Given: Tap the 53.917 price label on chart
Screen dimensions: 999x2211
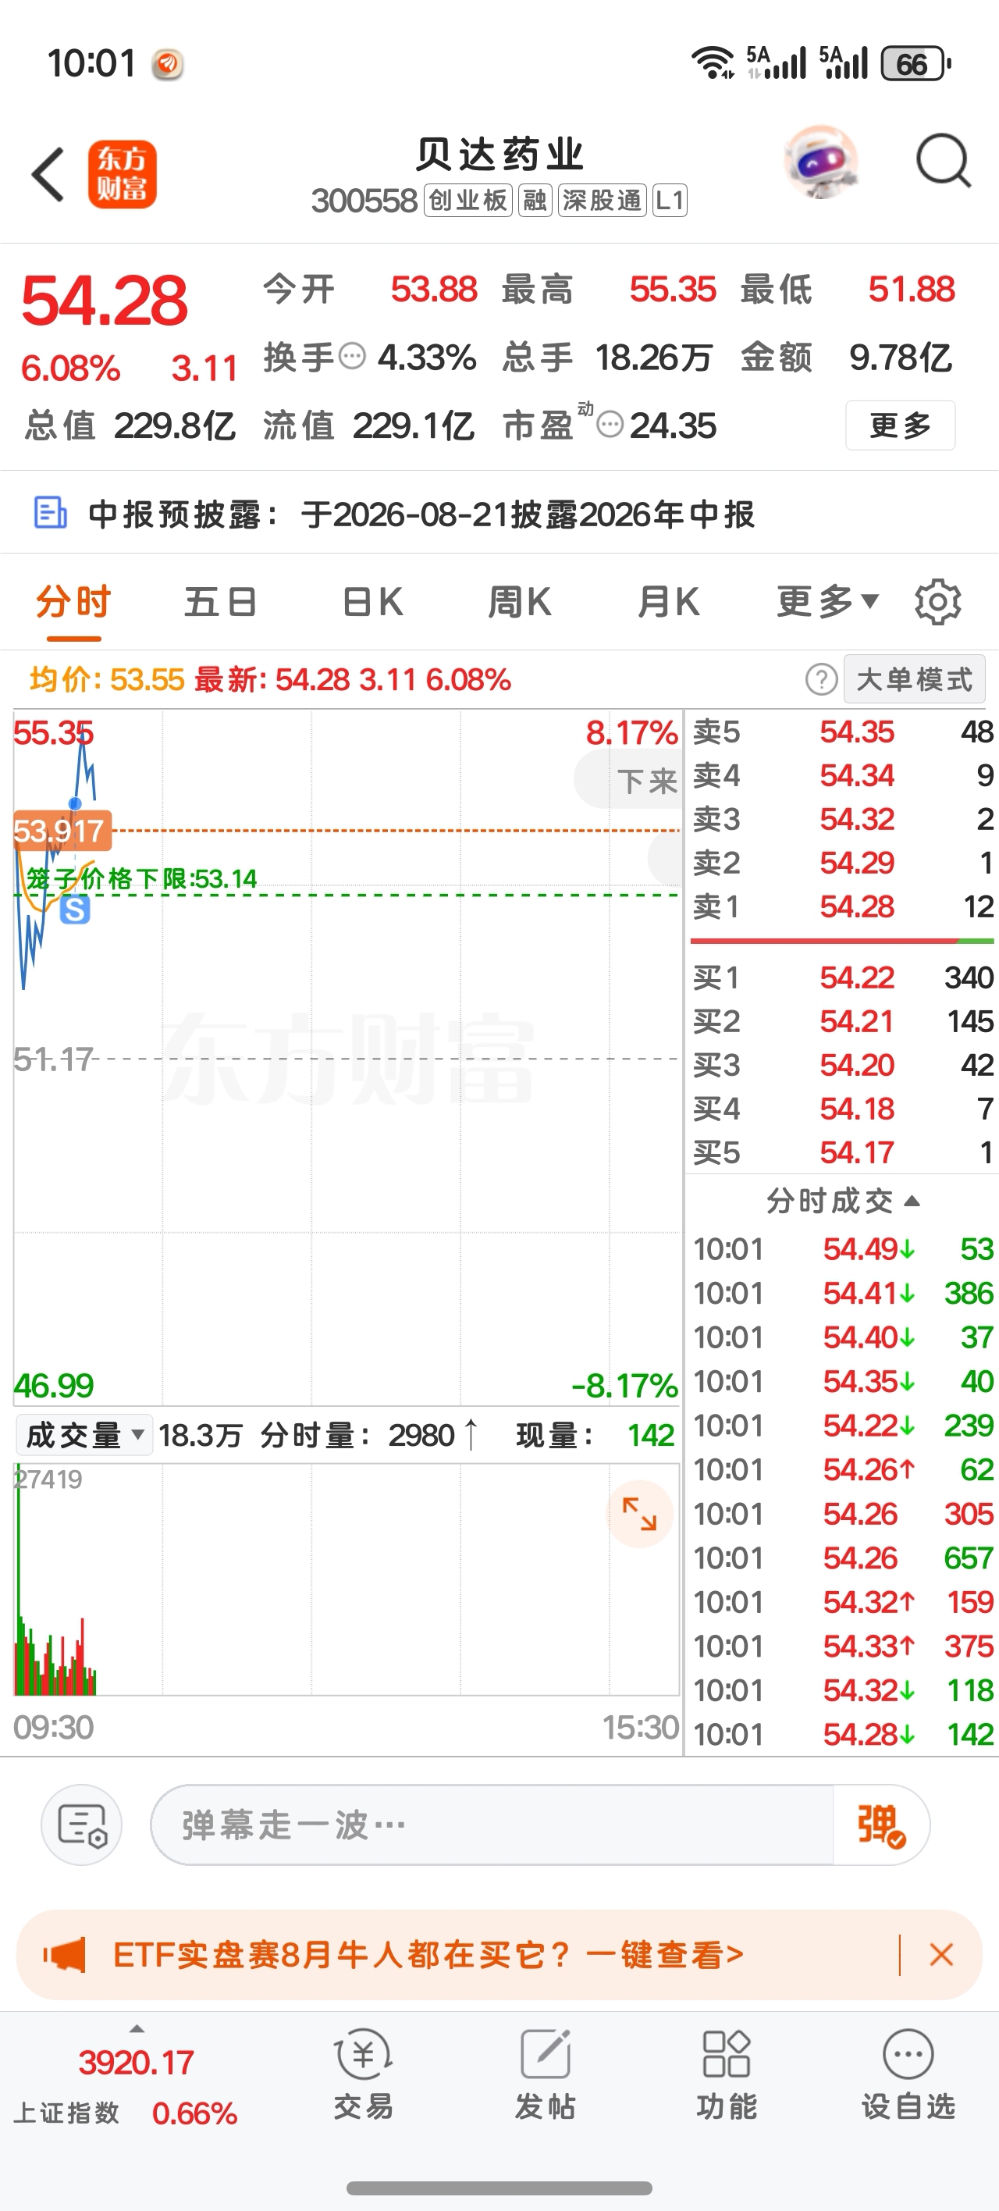Looking at the screenshot, I should point(62,831).
